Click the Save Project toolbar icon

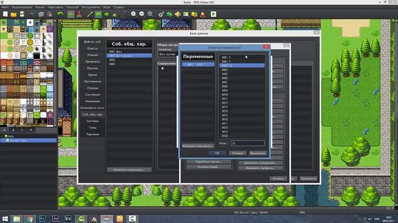pyautogui.click(x=22, y=14)
